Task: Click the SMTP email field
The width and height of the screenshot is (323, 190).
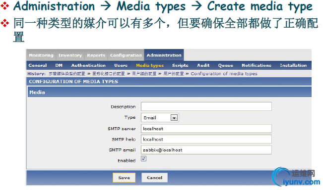Action: tap(206, 150)
